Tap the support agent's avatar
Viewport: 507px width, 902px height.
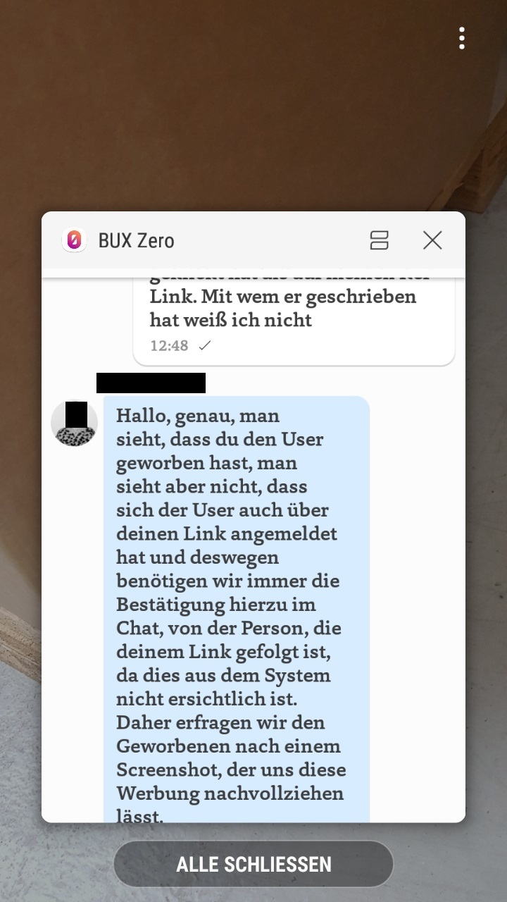coord(74,423)
